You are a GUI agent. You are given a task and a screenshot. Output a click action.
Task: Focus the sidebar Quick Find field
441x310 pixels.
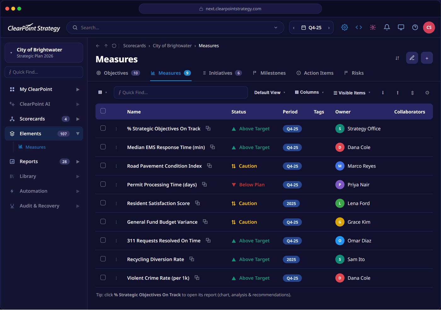click(44, 72)
